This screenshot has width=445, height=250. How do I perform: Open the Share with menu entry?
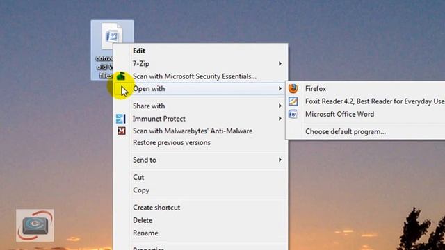(x=200, y=106)
